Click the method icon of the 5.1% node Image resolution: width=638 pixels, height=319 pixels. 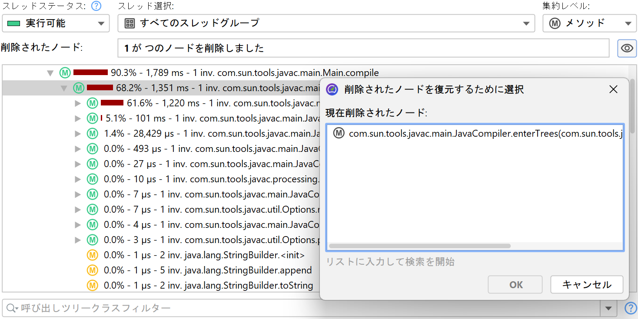[92, 118]
